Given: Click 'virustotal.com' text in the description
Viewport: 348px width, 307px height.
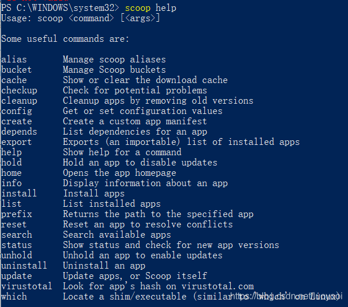Looking at the screenshot, I should (217, 286).
